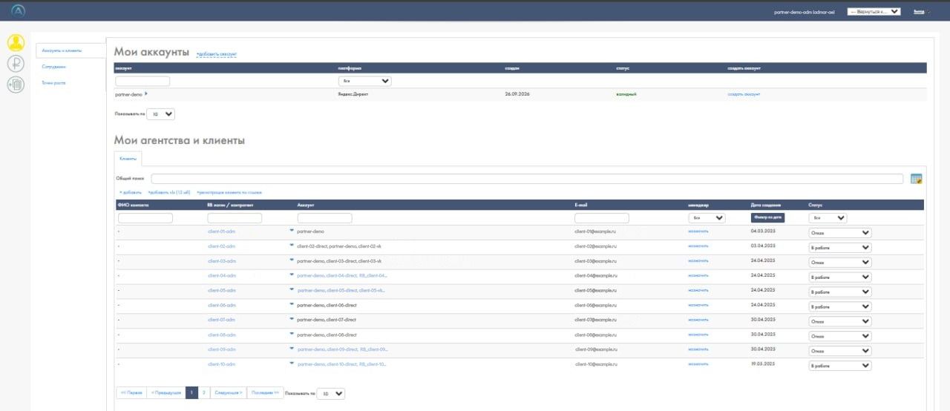
Task: Click email client-04@example.ru
Action: click(x=596, y=276)
